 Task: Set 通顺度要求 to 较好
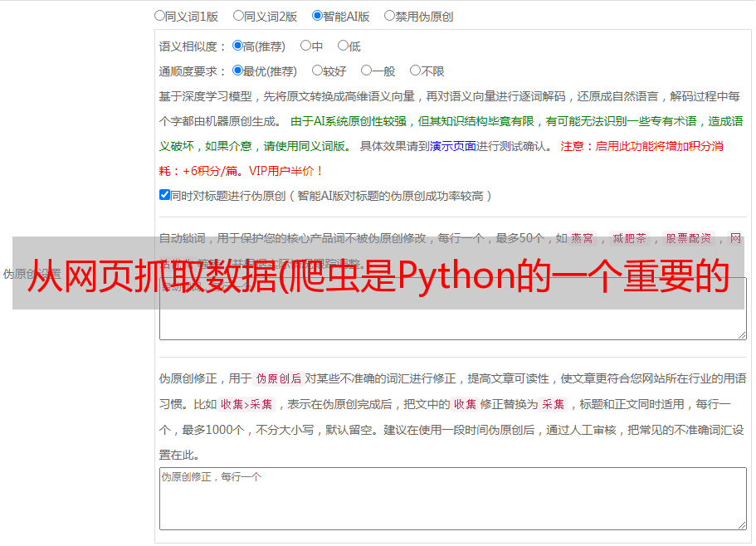pos(317,71)
